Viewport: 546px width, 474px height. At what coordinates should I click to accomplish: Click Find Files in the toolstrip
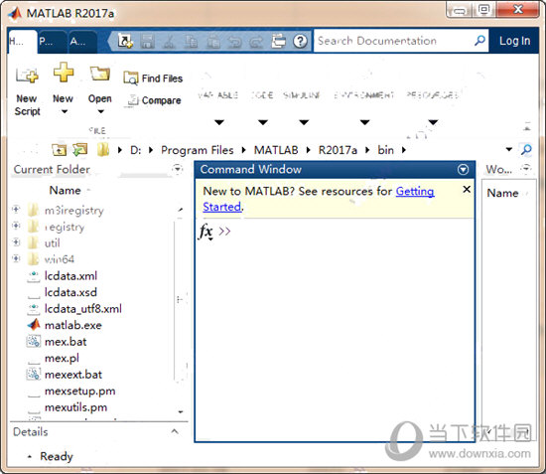click(153, 79)
